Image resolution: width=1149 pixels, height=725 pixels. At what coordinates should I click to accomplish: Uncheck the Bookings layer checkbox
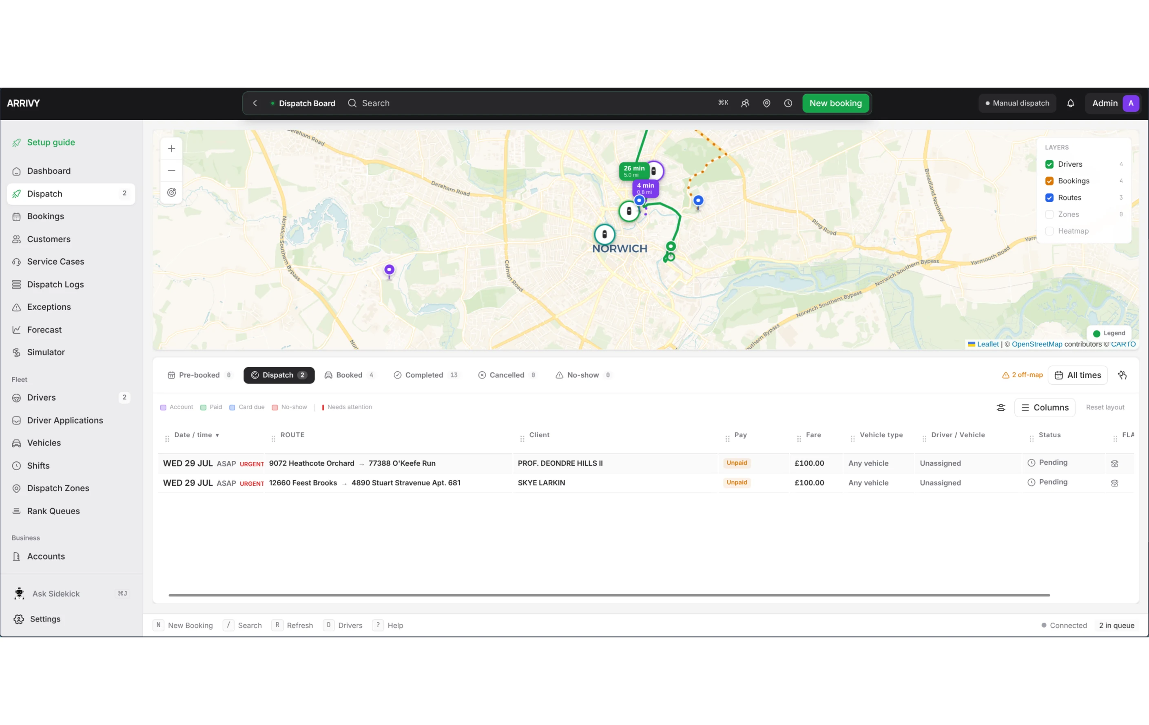point(1049,181)
